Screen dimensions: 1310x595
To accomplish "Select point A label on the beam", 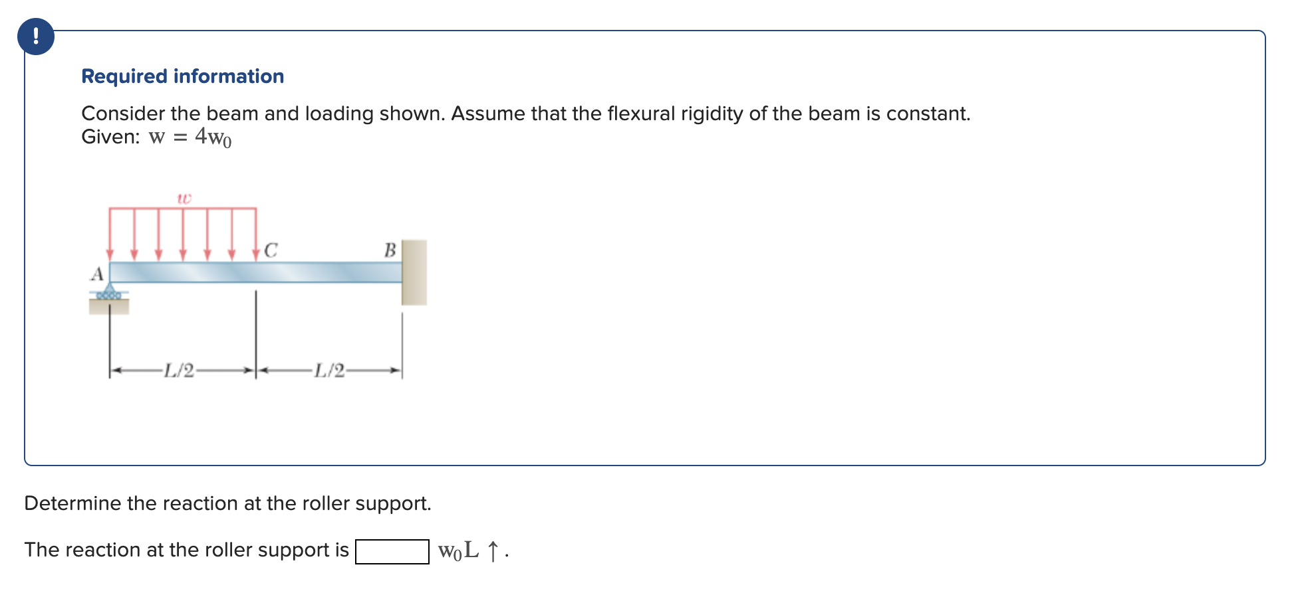I will 96,273.
